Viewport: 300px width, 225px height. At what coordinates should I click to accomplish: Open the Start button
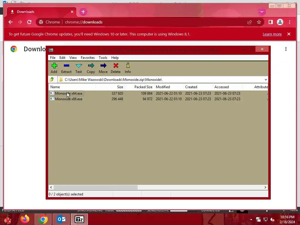click(8, 219)
